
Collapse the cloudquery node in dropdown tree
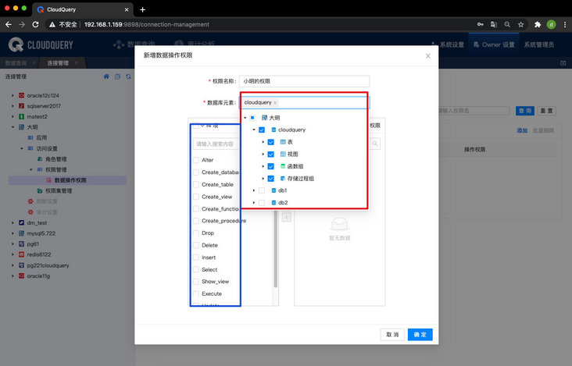tap(254, 130)
